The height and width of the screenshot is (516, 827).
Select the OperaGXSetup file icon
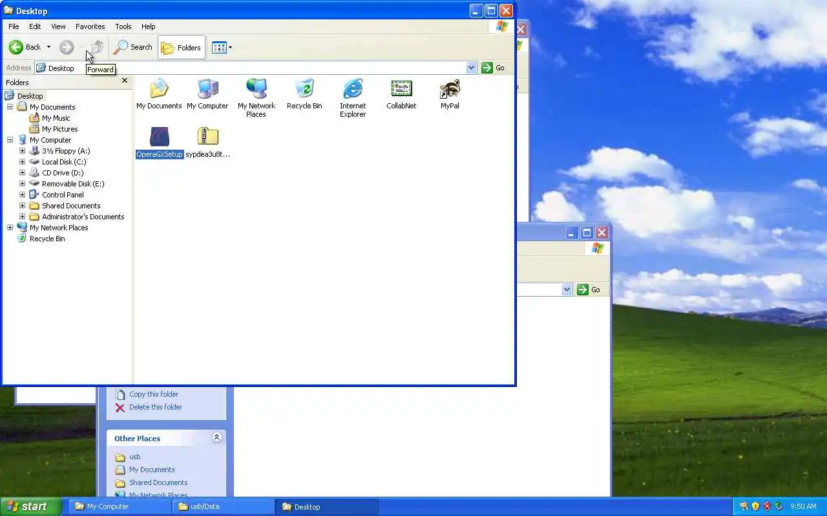click(160, 143)
